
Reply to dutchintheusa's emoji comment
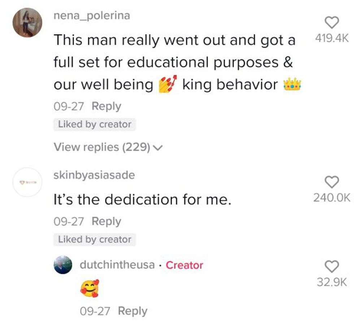click(133, 311)
